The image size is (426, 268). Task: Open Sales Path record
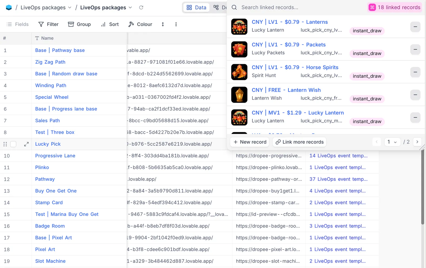pos(47,121)
